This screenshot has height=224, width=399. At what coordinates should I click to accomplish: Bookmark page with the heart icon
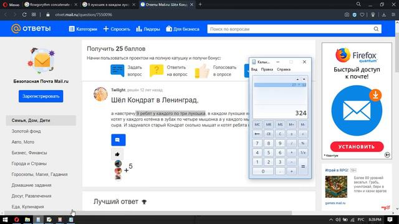pyautogui.click(x=362, y=15)
